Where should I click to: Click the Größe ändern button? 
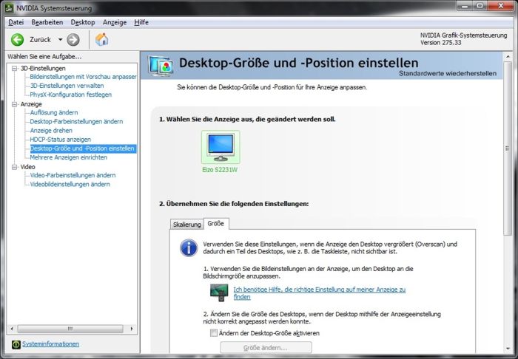click(266, 348)
